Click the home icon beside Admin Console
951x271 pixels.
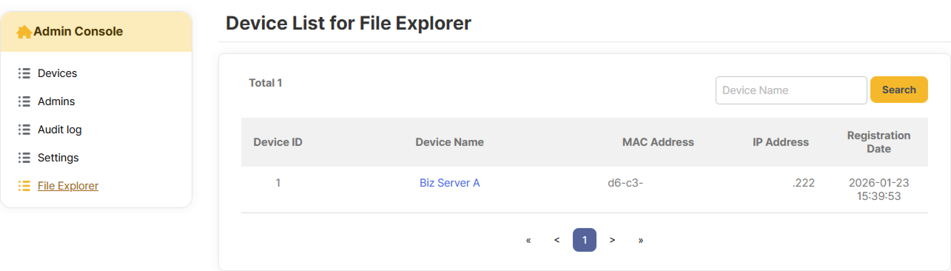(24, 32)
